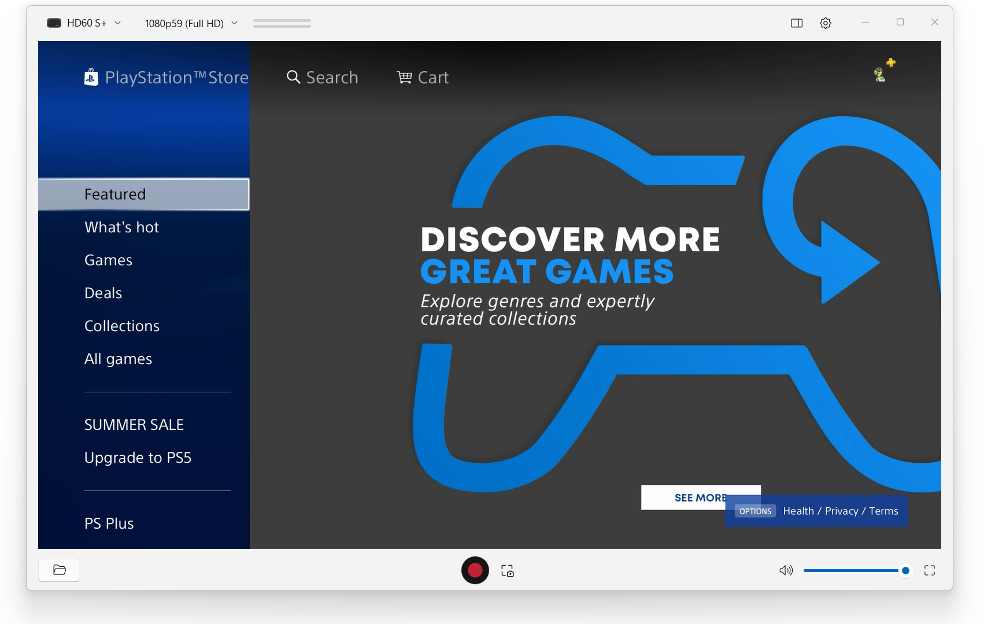
Task: Click the PlayStation Store bag logo
Action: 91,77
